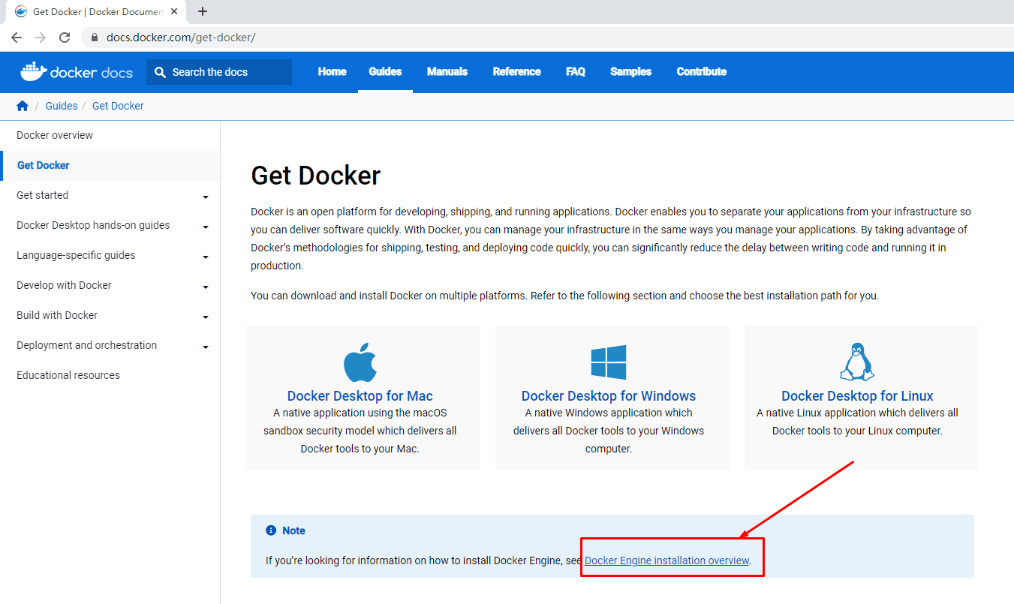This screenshot has height=604, width=1014.
Task: Open the Contribute nav item
Action: [x=702, y=72]
